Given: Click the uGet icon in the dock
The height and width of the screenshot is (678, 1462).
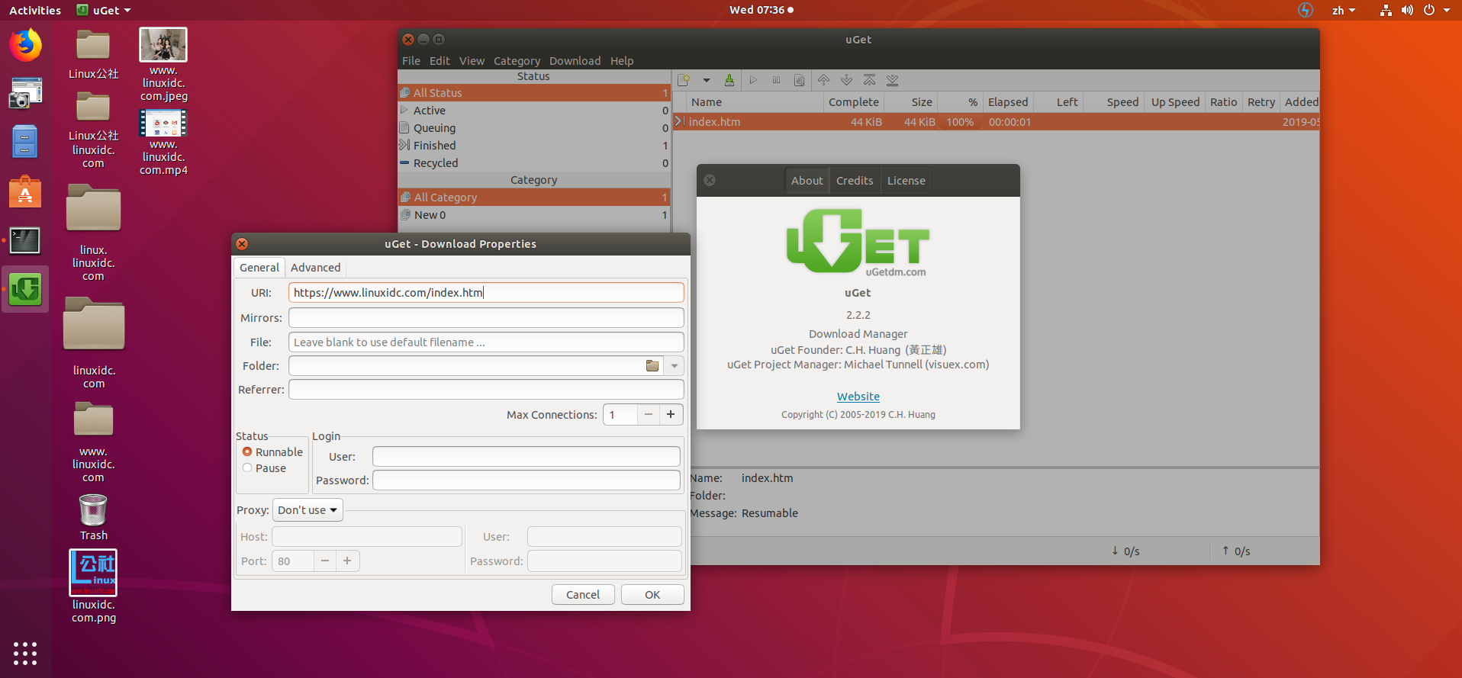Looking at the screenshot, I should click(x=25, y=289).
